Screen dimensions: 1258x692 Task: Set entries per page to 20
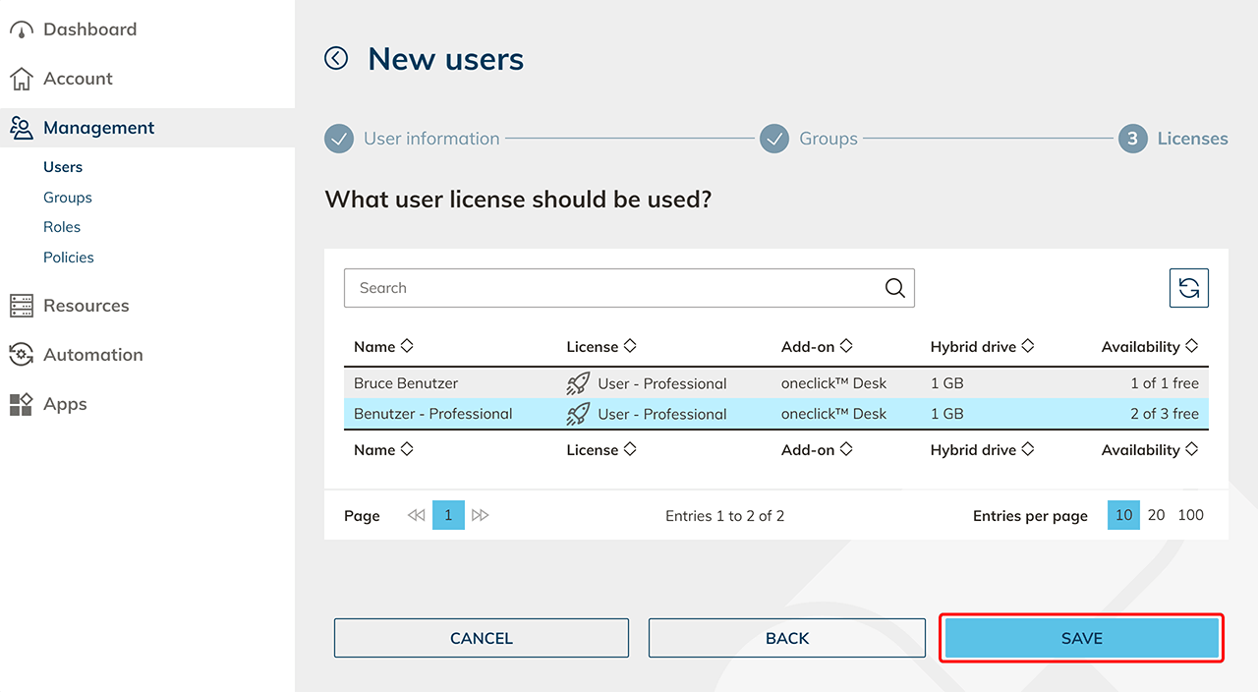pyautogui.click(x=1157, y=515)
